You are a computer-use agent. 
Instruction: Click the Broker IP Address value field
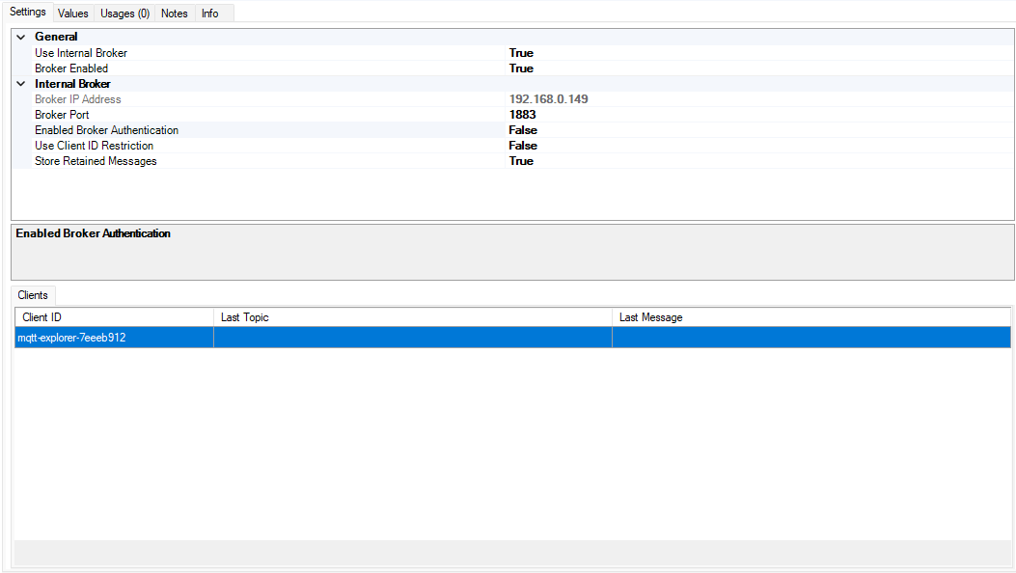(548, 99)
